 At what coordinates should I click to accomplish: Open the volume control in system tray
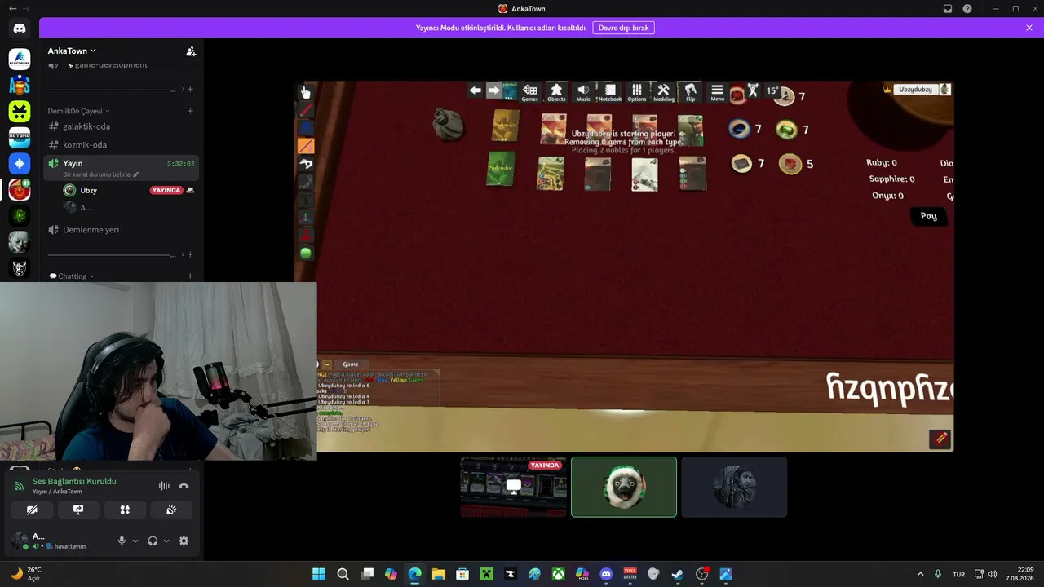992,574
